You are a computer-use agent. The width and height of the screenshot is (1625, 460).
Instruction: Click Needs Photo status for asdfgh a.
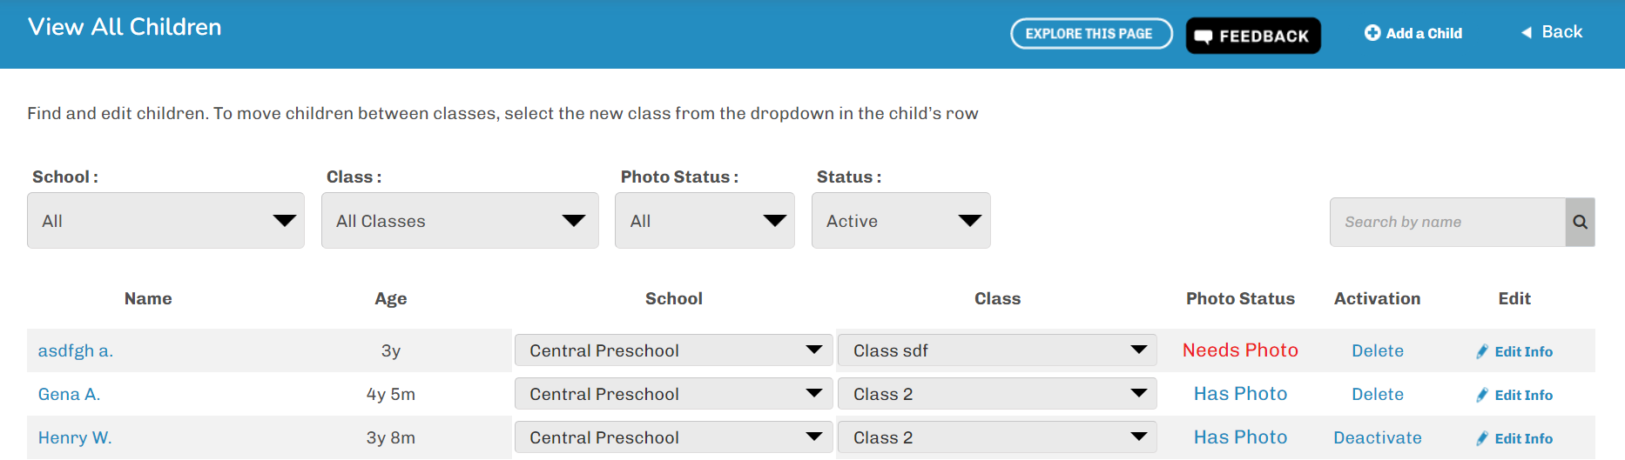pos(1240,350)
